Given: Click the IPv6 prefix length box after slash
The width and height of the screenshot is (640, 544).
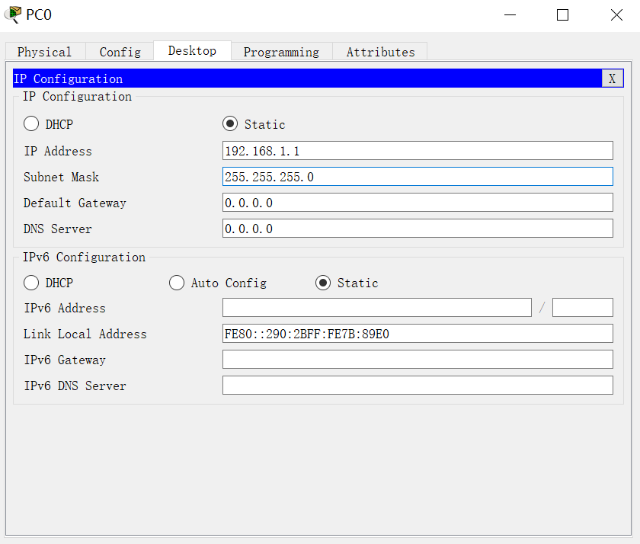Looking at the screenshot, I should point(582,307).
